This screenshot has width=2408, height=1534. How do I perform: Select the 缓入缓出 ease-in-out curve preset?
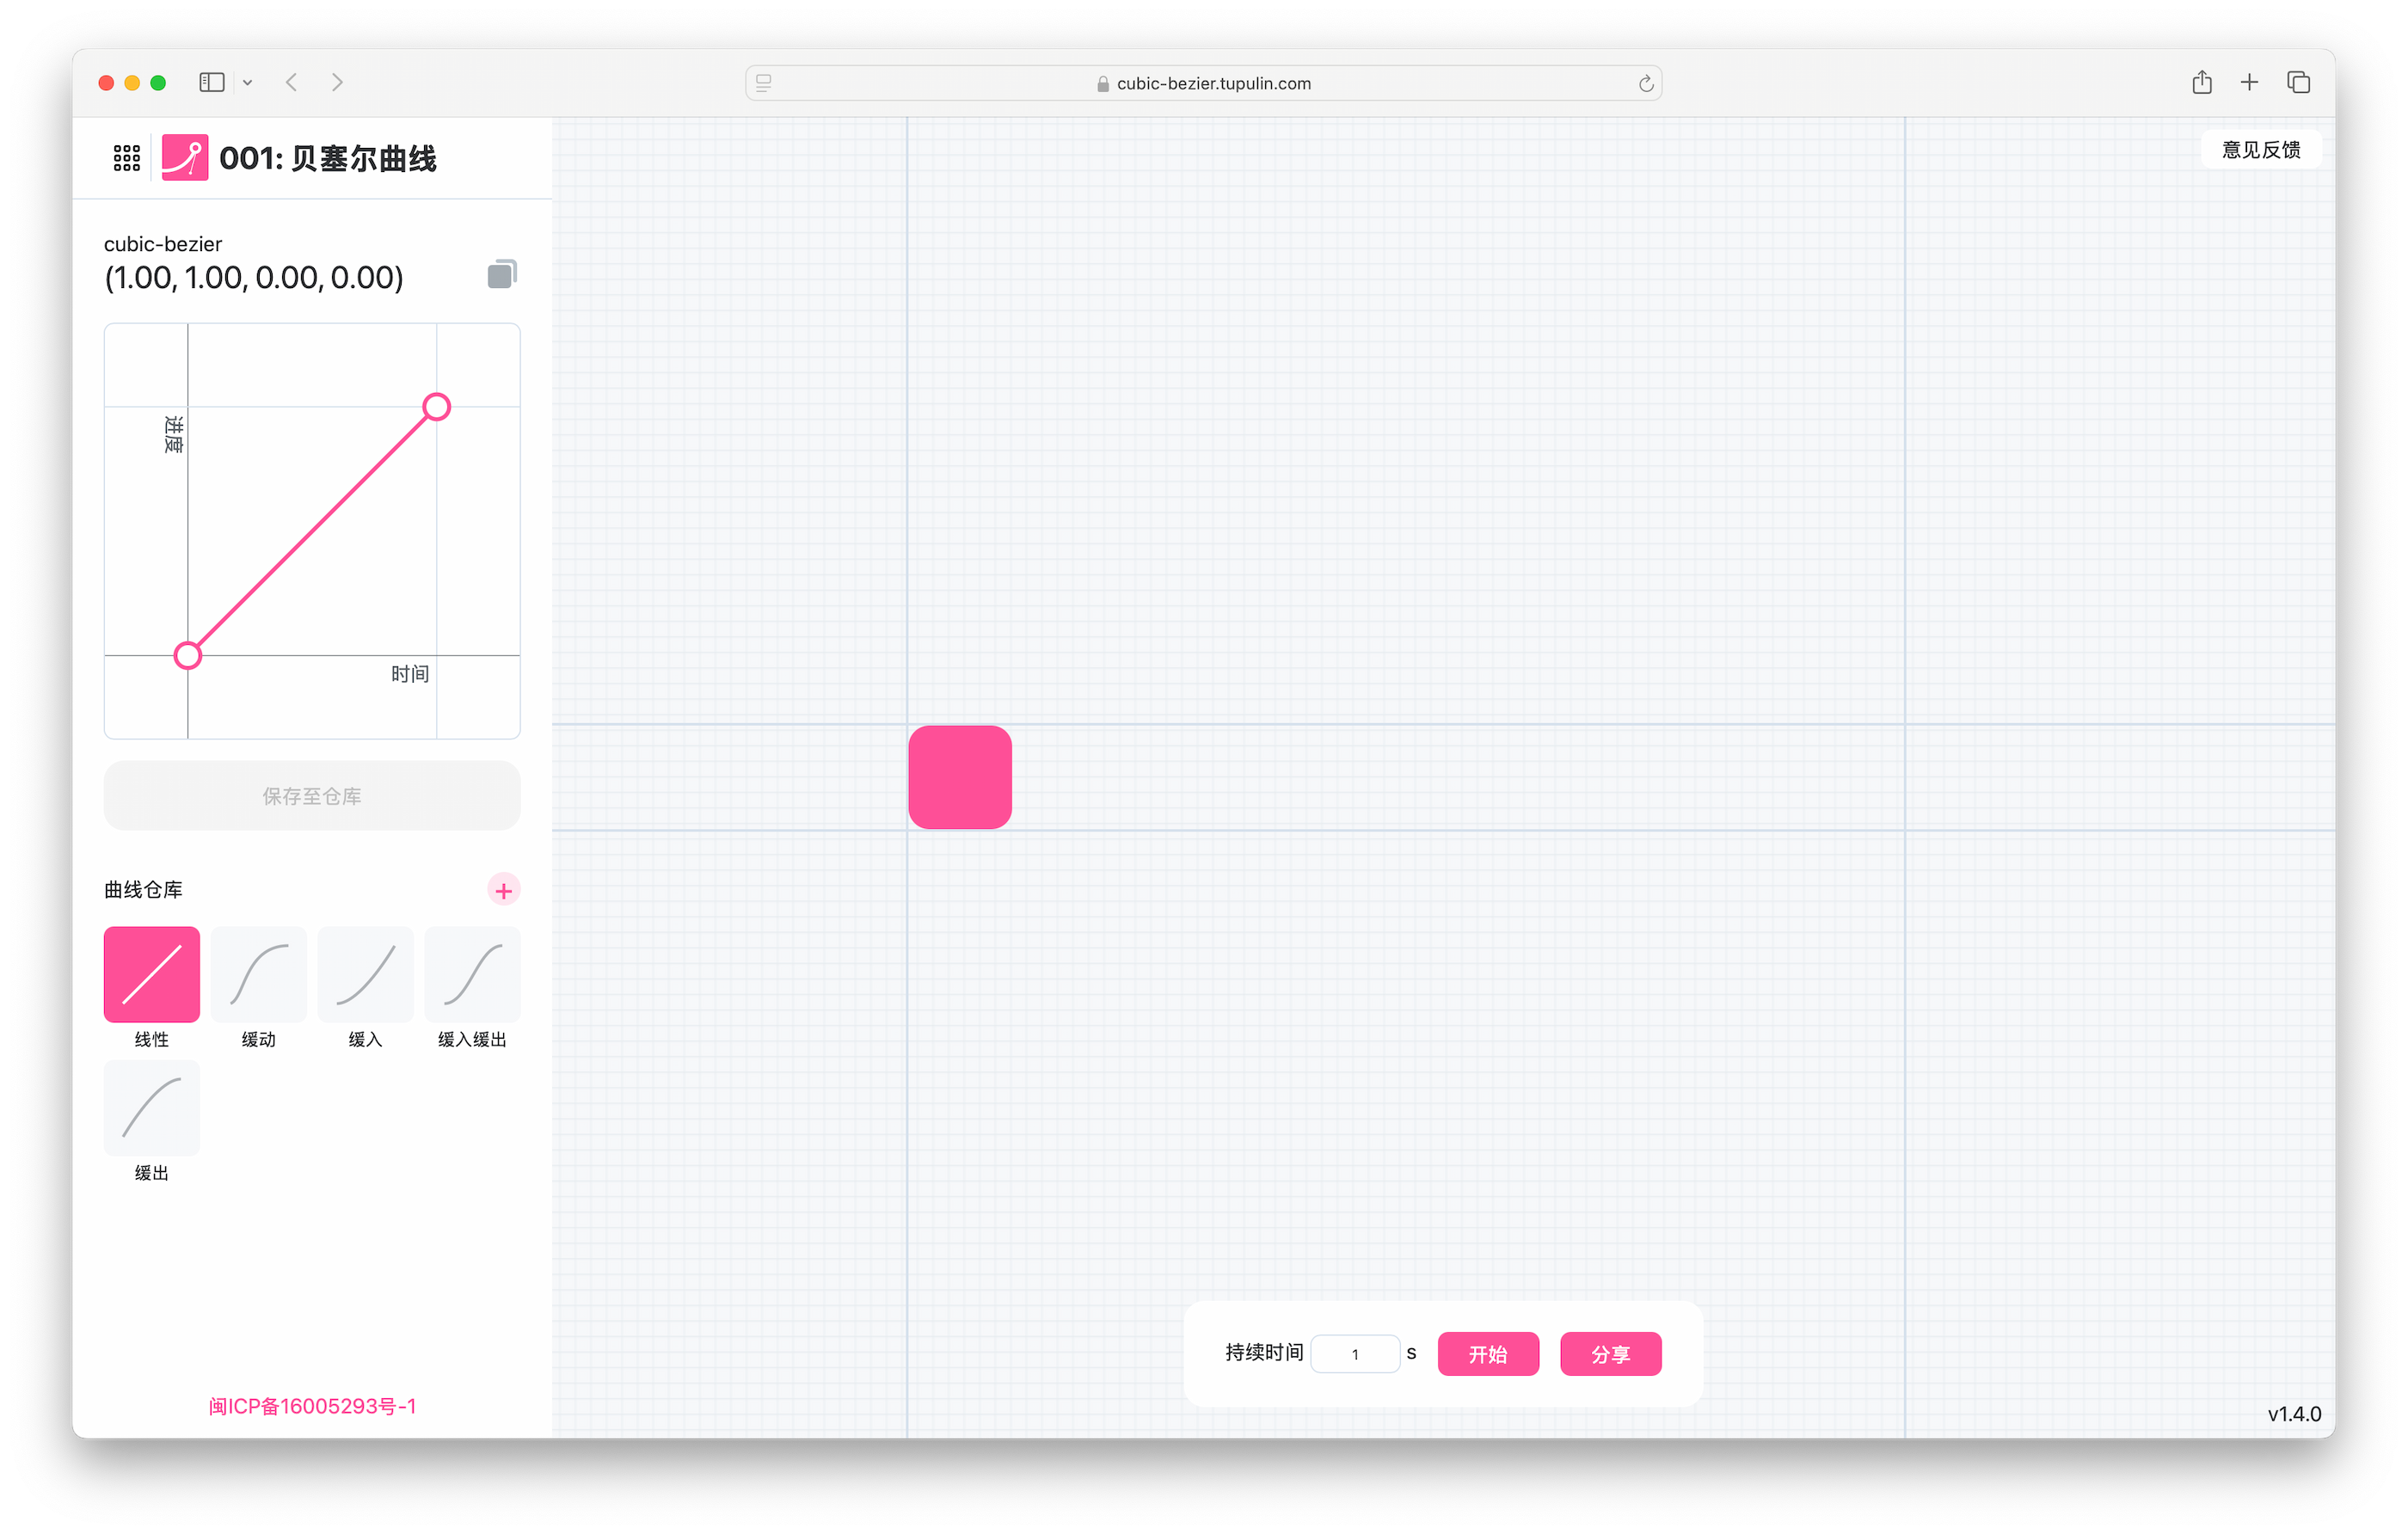tap(472, 975)
